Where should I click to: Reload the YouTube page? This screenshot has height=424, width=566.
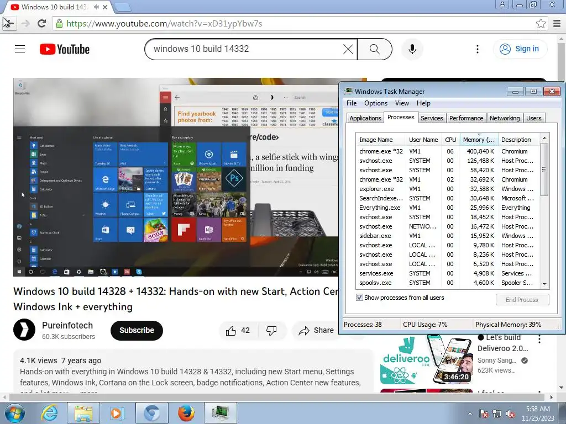tap(42, 24)
